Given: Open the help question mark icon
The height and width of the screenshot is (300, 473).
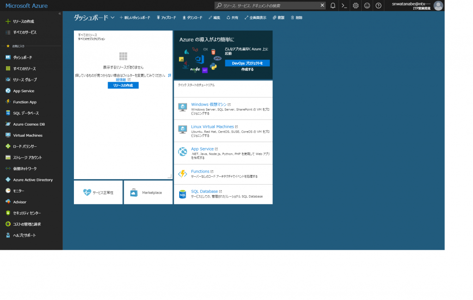Looking at the screenshot, I should (x=377, y=6).
